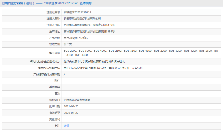
Task: Click the 注册人名称 label
Action: (x=53, y=18)
